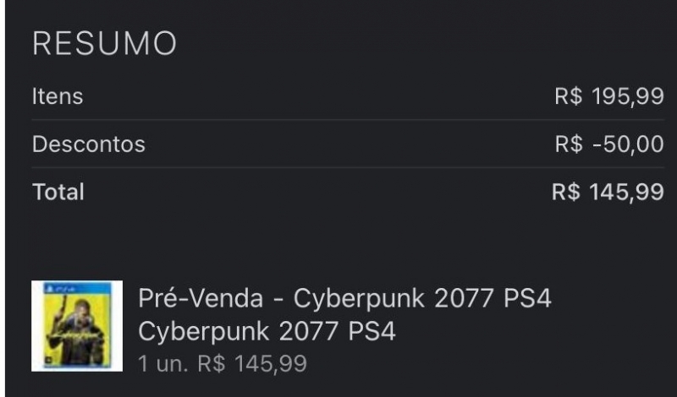The image size is (677, 397).
Task: Click the discount value R$ -50,00
Action: pos(608,144)
